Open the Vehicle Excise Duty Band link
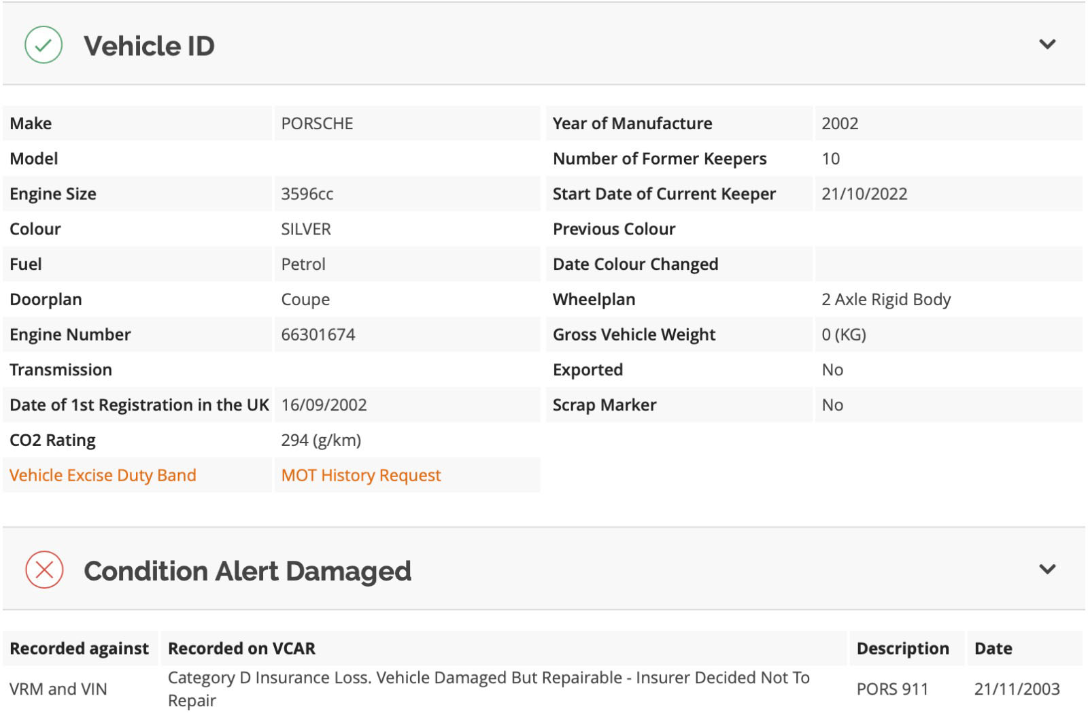This screenshot has height=728, width=1088. pos(103,475)
